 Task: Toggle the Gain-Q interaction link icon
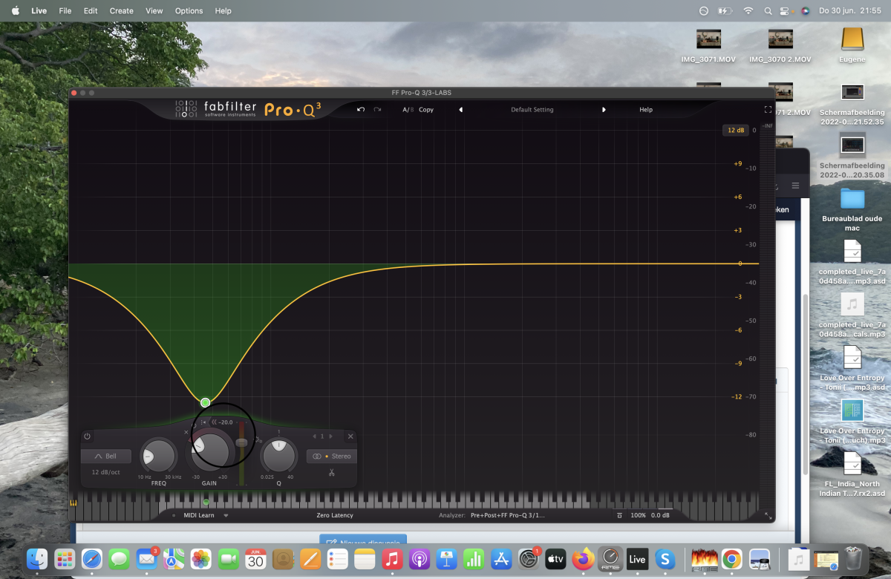[x=258, y=439]
